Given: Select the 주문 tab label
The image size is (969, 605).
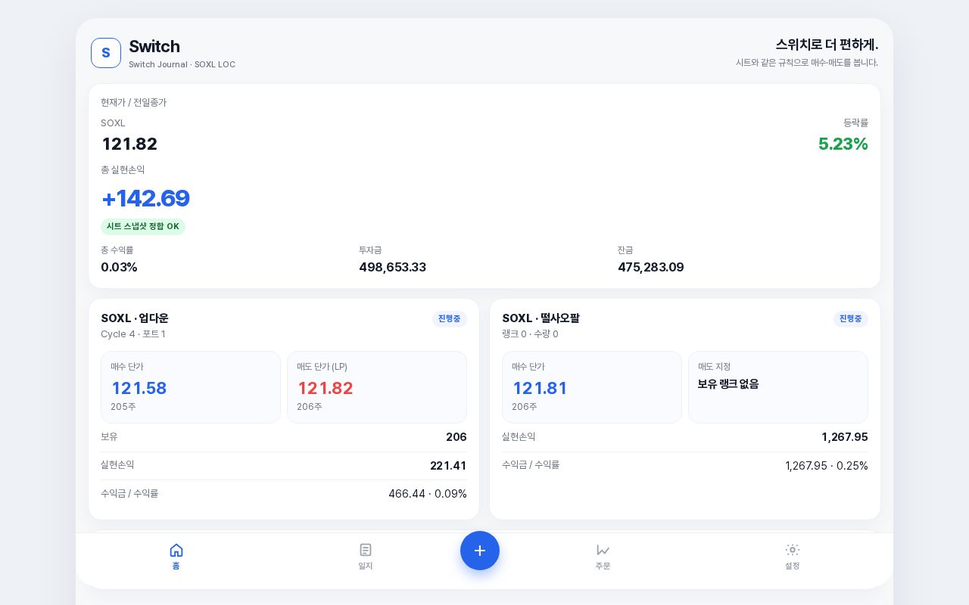Looking at the screenshot, I should [603, 566].
